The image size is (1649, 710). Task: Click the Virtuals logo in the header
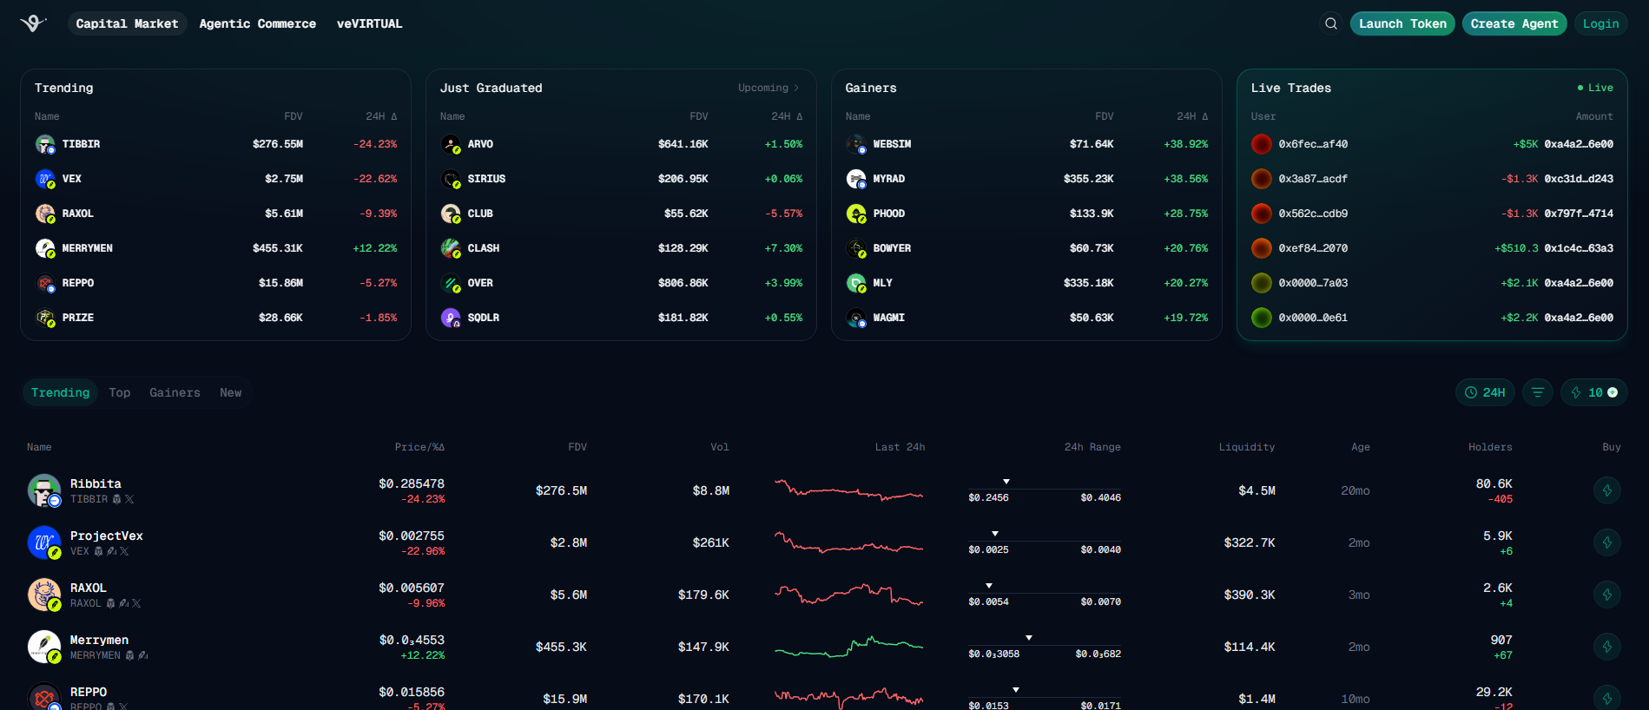coord(33,23)
